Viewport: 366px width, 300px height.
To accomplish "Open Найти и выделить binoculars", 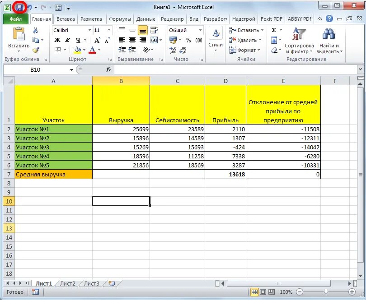I will (329, 40).
